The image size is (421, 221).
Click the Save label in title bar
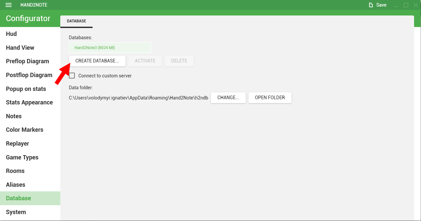tap(381, 5)
